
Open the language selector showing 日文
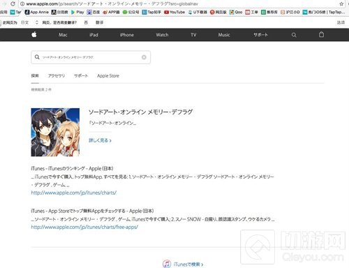29,22
